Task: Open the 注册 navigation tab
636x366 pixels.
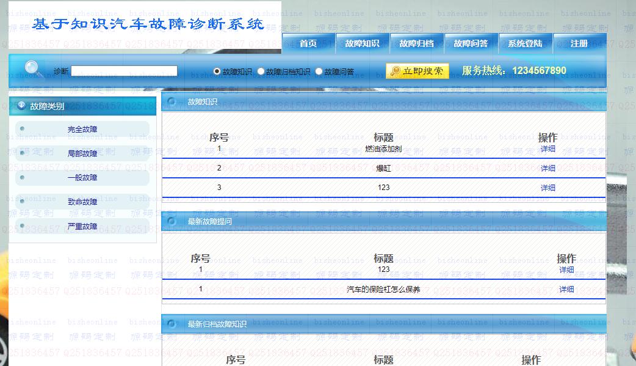Action: [x=579, y=43]
